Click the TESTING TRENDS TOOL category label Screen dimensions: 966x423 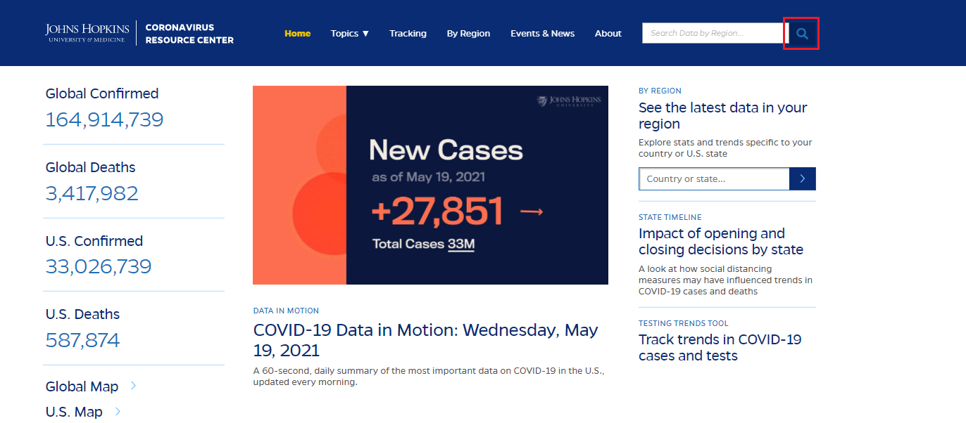684,323
